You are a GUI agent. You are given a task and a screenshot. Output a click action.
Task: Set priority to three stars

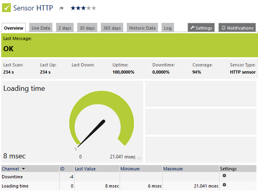(84, 8)
